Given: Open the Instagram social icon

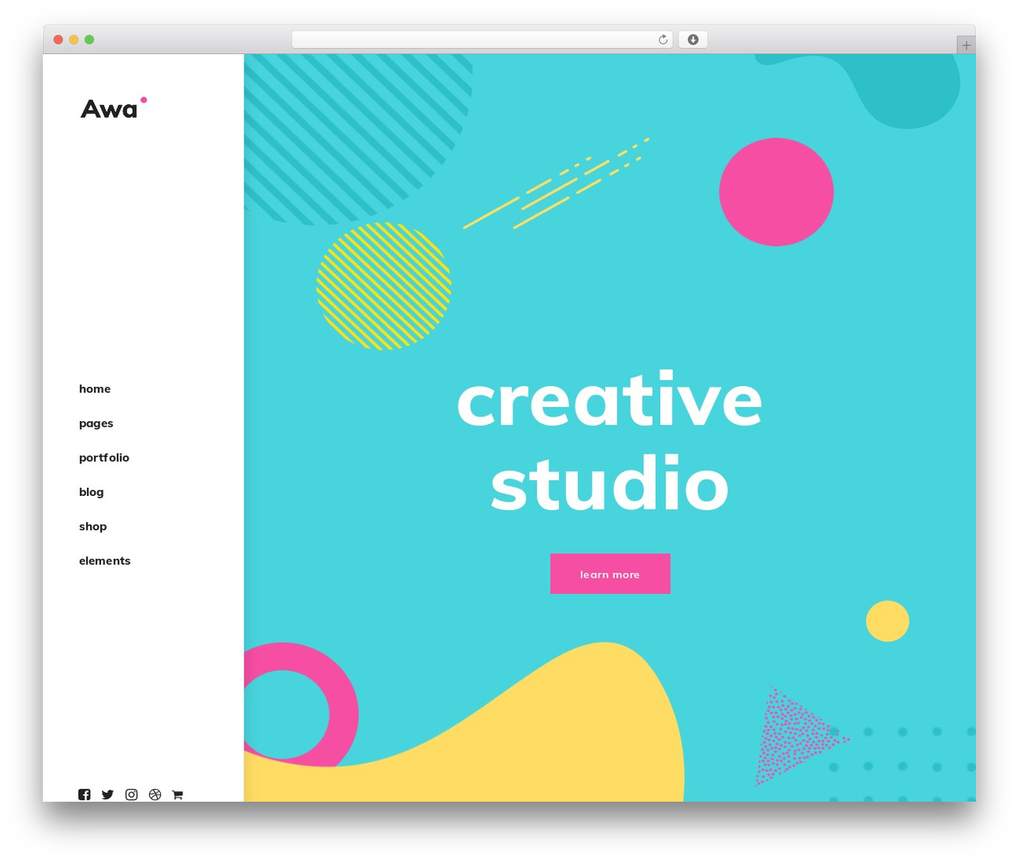Looking at the screenshot, I should click(x=131, y=795).
